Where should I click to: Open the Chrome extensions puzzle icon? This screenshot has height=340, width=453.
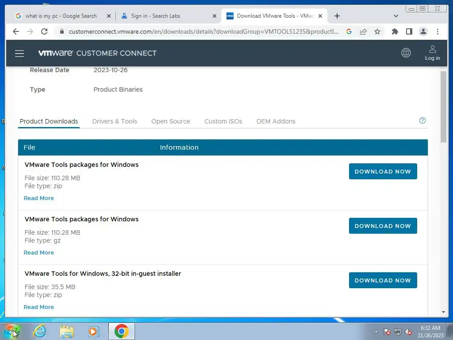[x=395, y=31]
